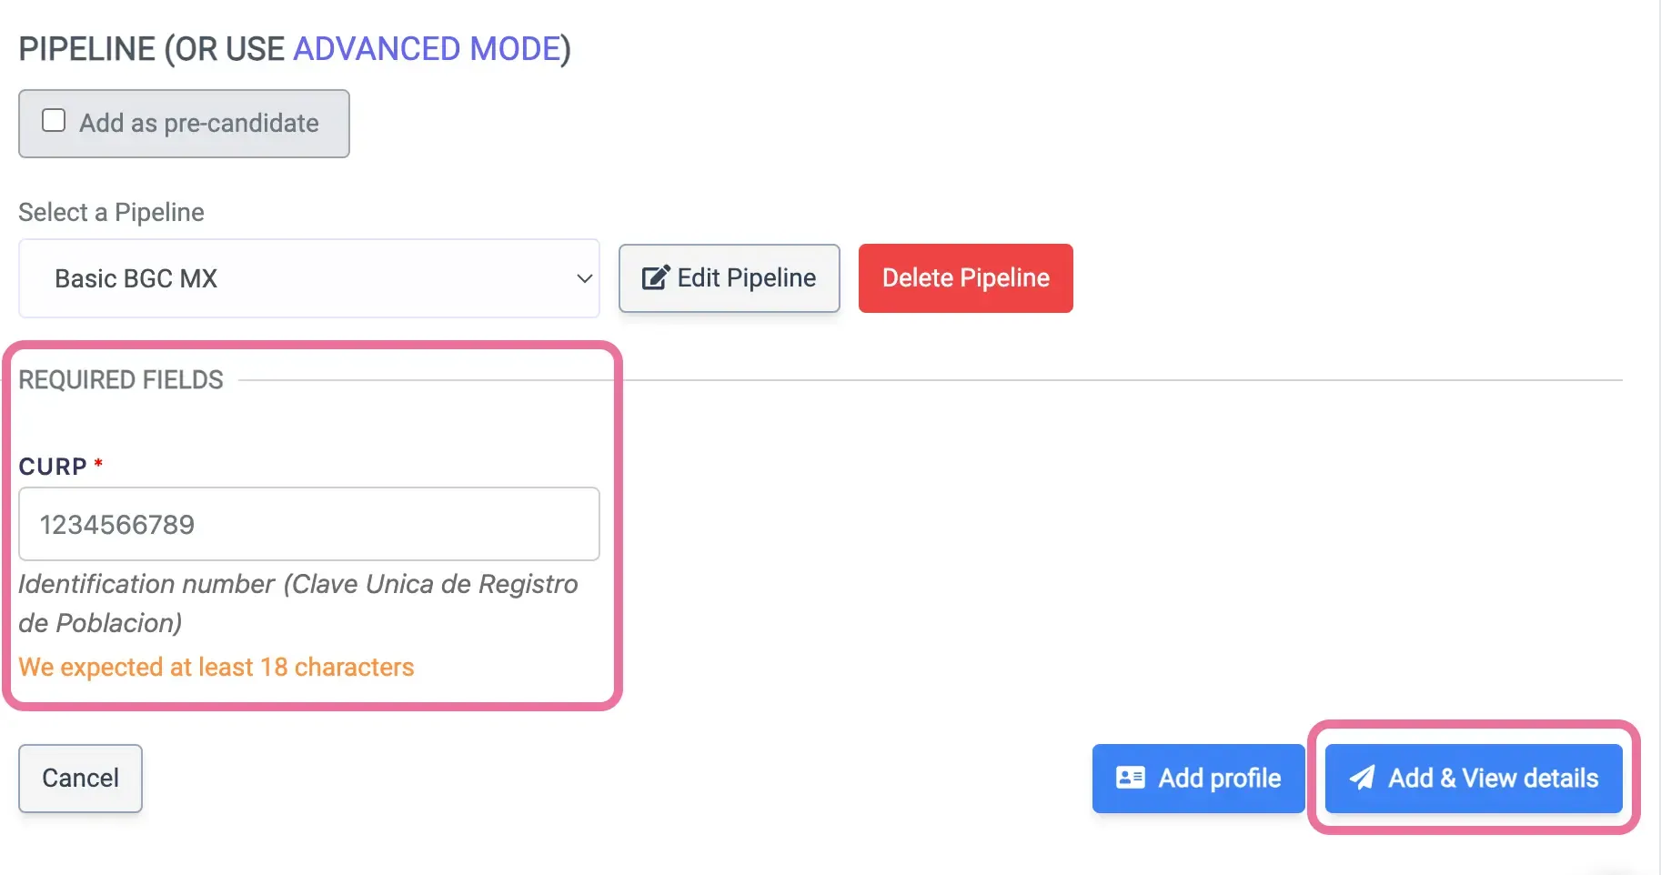Select the Add profile button
Viewport: 1661px width, 875px height.
1197,778
